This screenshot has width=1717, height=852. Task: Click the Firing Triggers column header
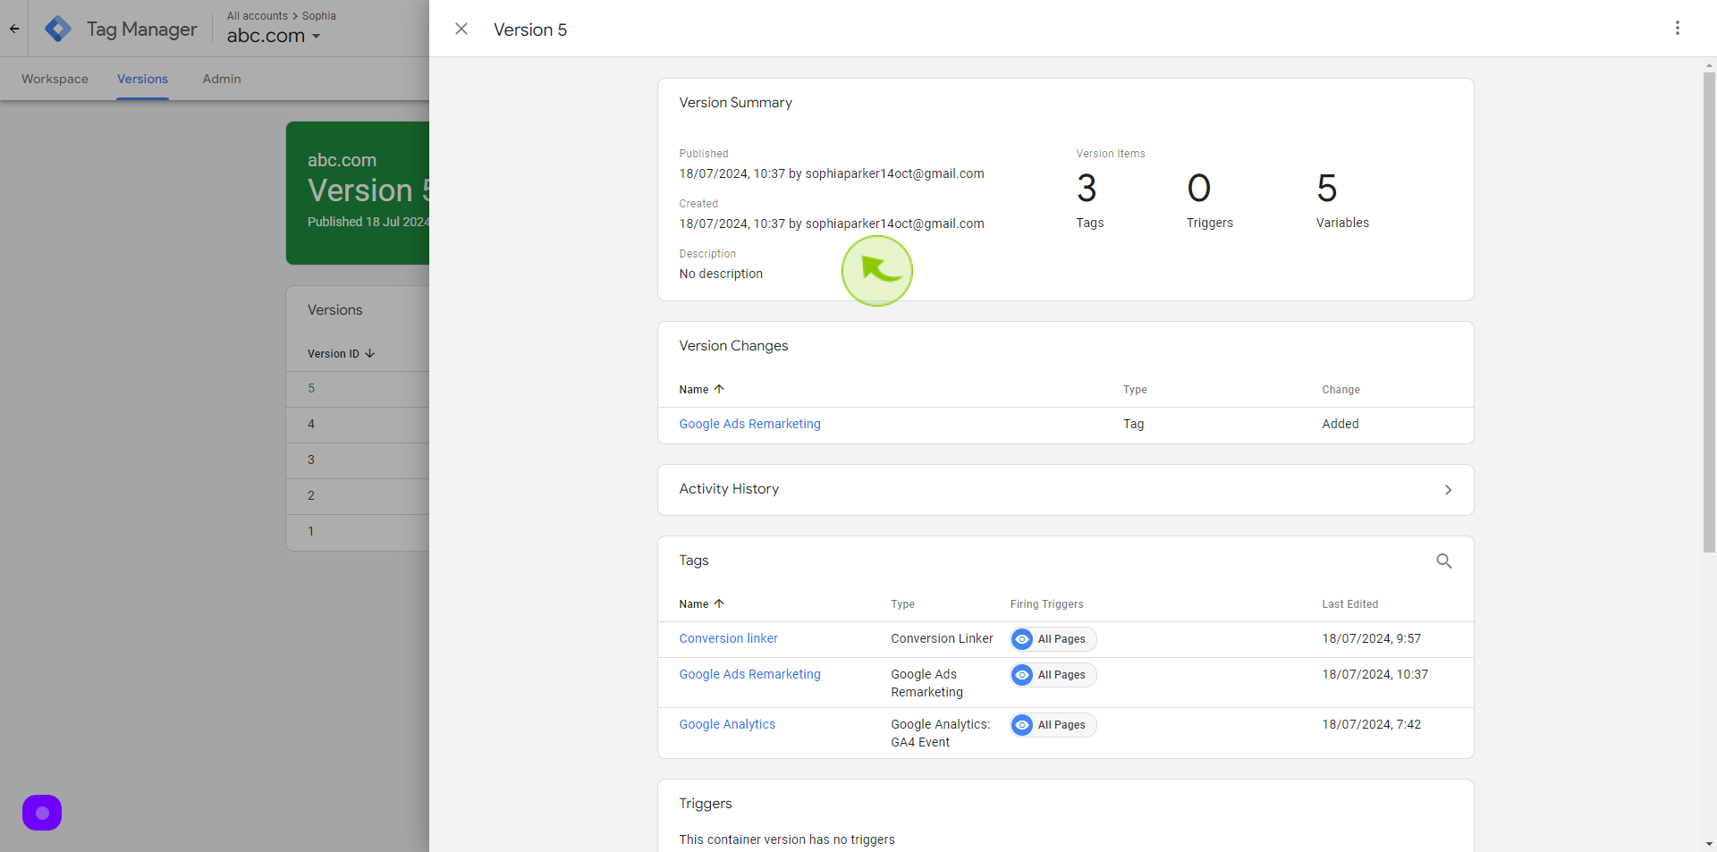[1046, 604]
